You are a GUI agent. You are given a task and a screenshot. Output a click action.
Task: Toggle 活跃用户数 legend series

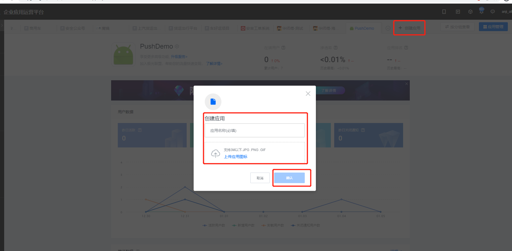pyautogui.click(x=214, y=225)
